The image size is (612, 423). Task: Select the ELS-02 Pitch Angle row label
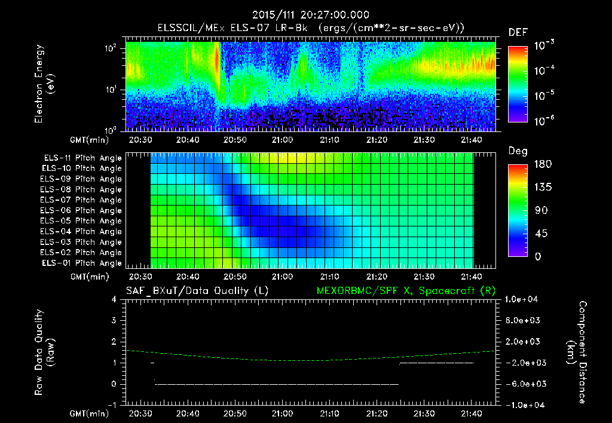81,253
